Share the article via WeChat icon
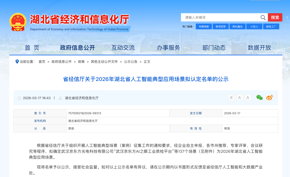Screen dimensions: 290x177 coord(259,98)
